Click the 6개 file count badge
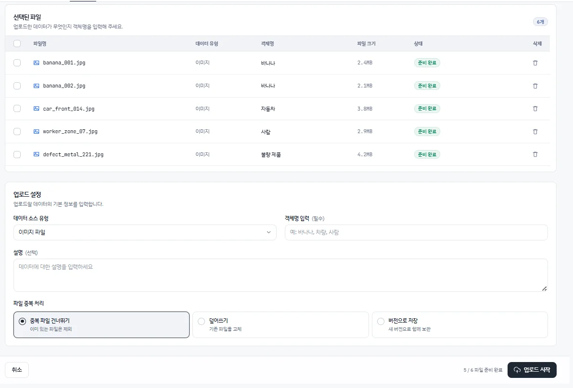Viewport: 573px width, 388px height. click(x=540, y=22)
